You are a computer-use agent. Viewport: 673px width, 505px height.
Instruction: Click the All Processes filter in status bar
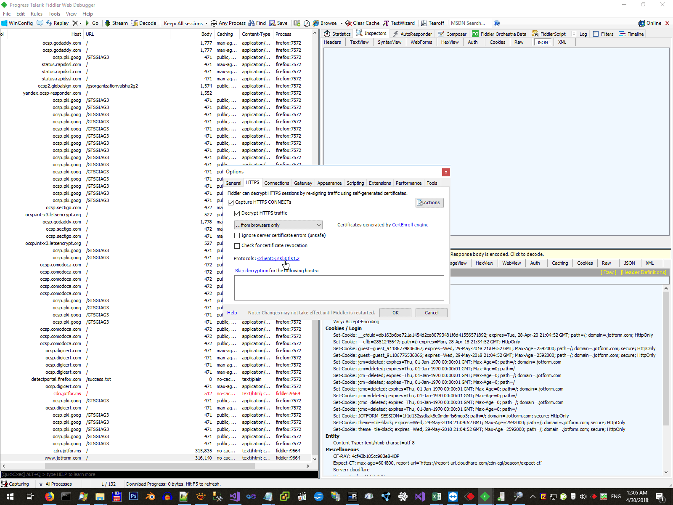[x=55, y=484]
